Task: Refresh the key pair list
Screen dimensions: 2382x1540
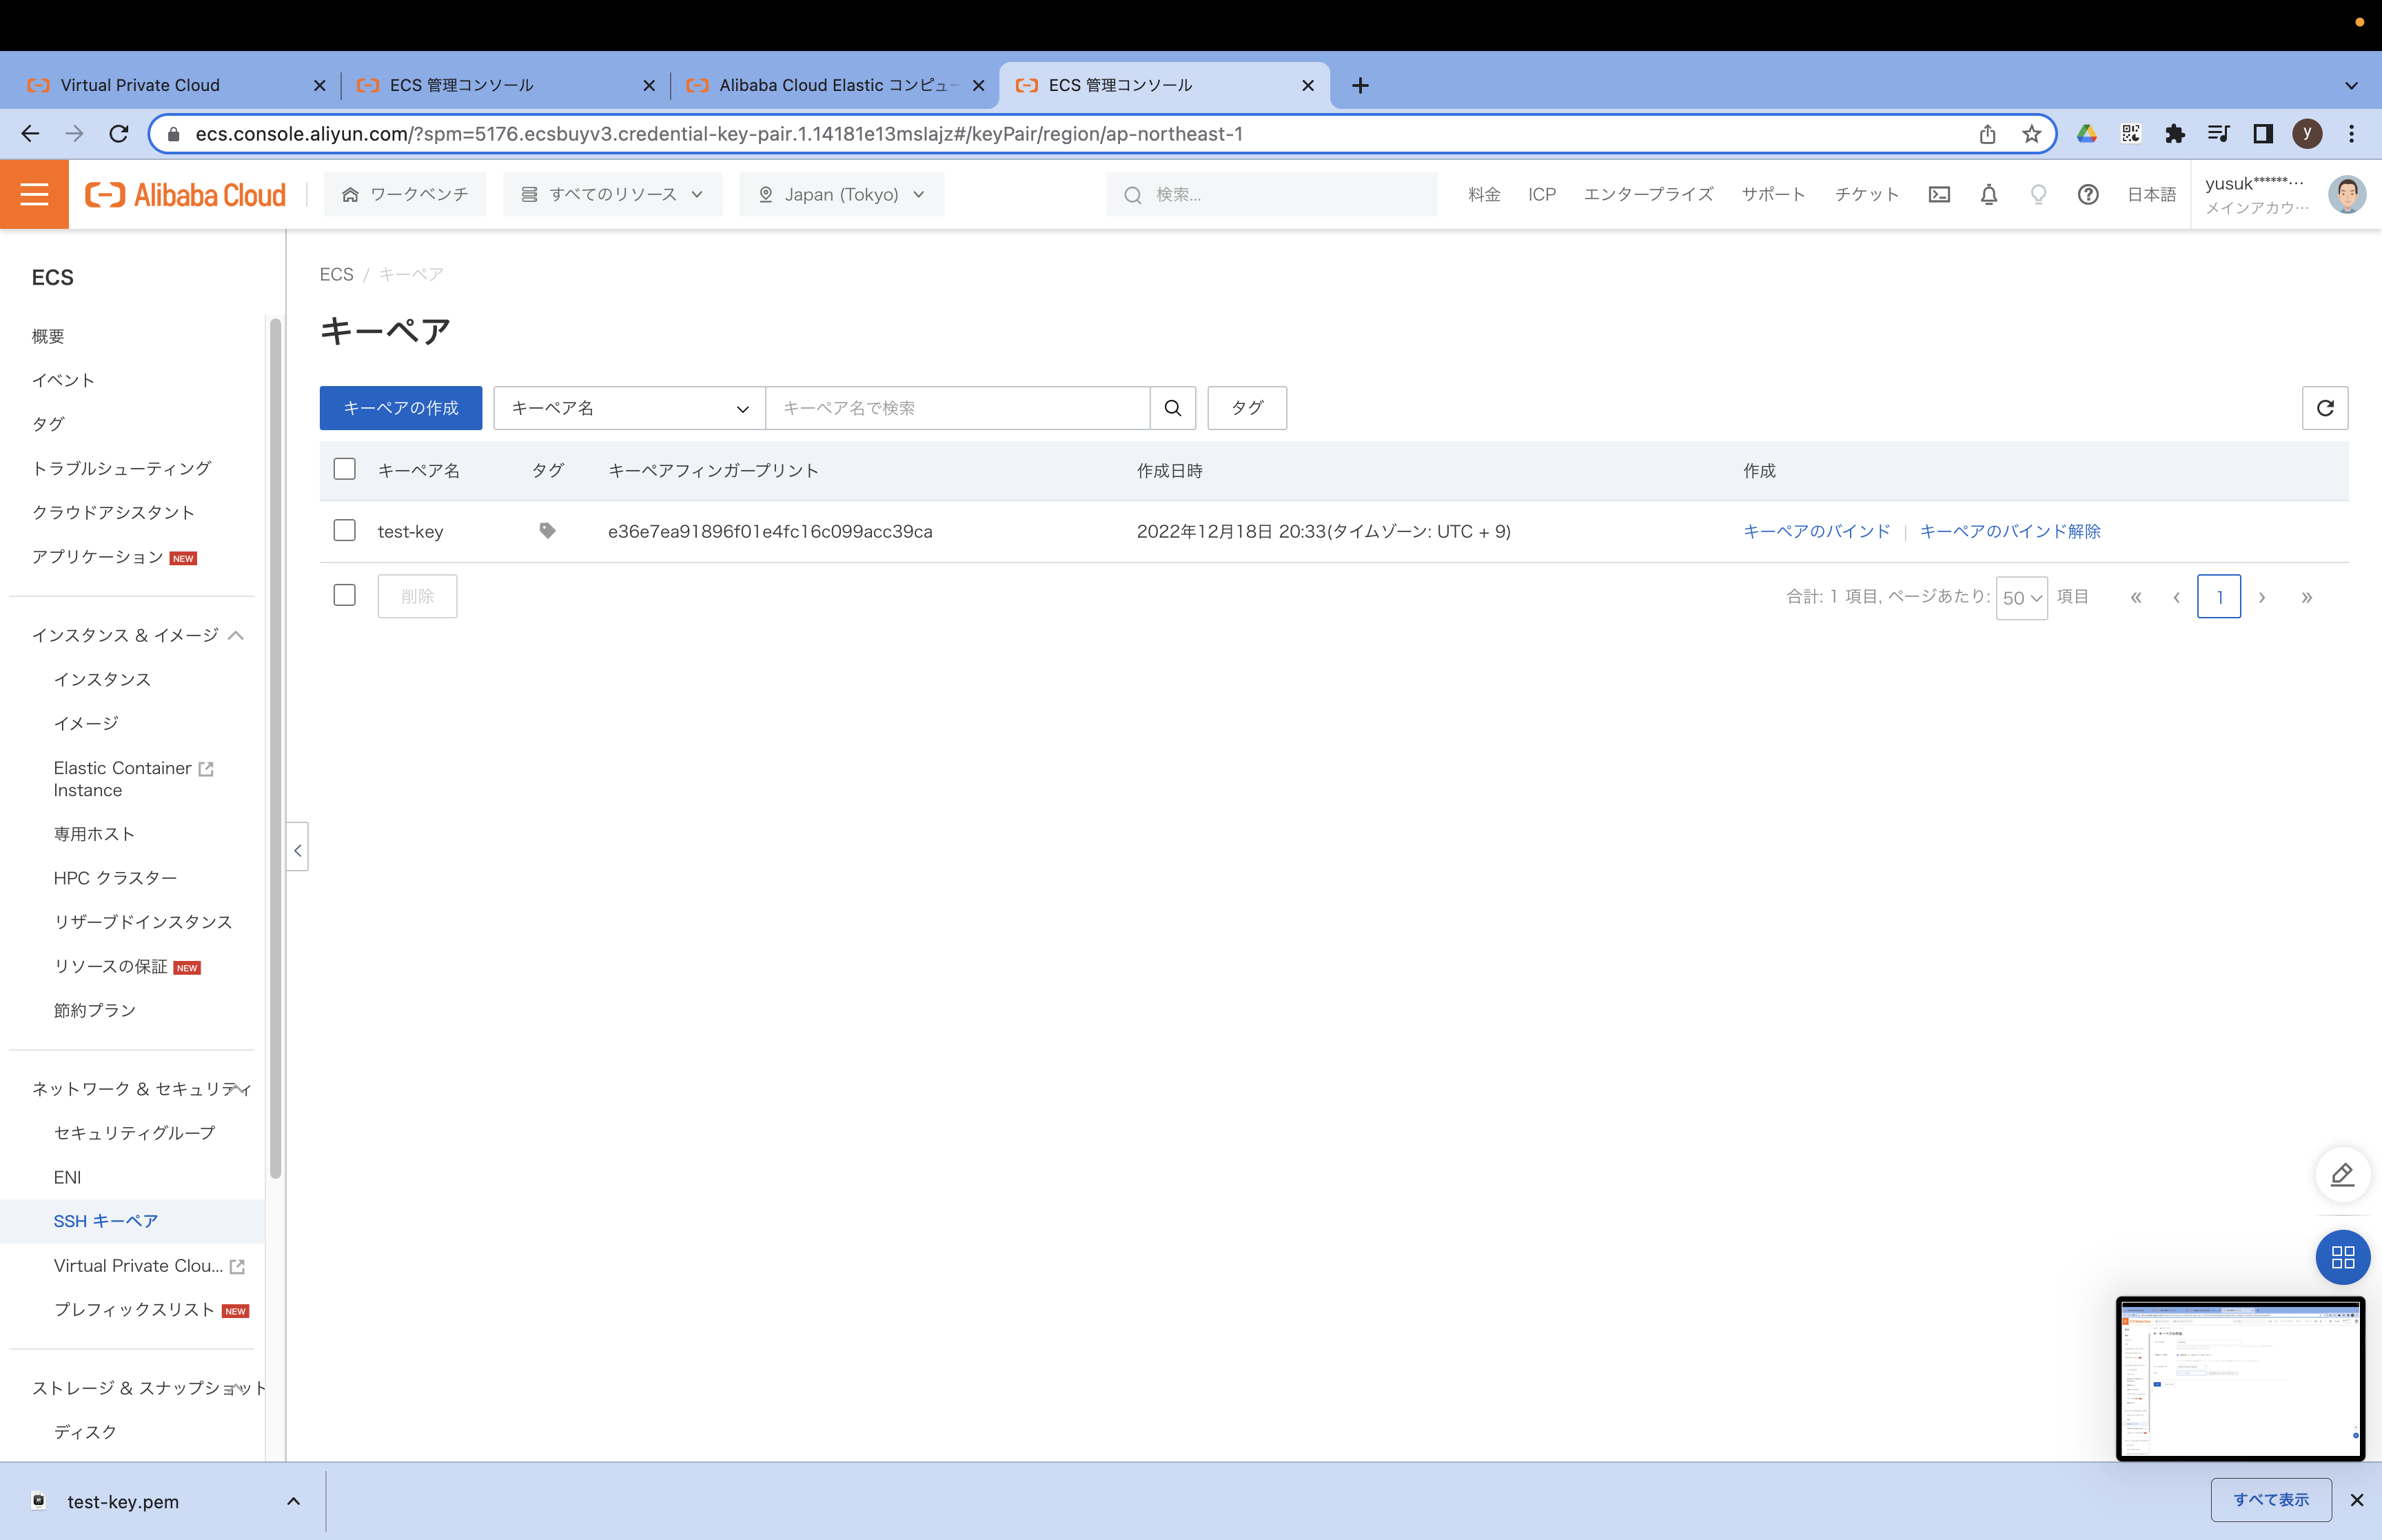Action: pos(2324,408)
